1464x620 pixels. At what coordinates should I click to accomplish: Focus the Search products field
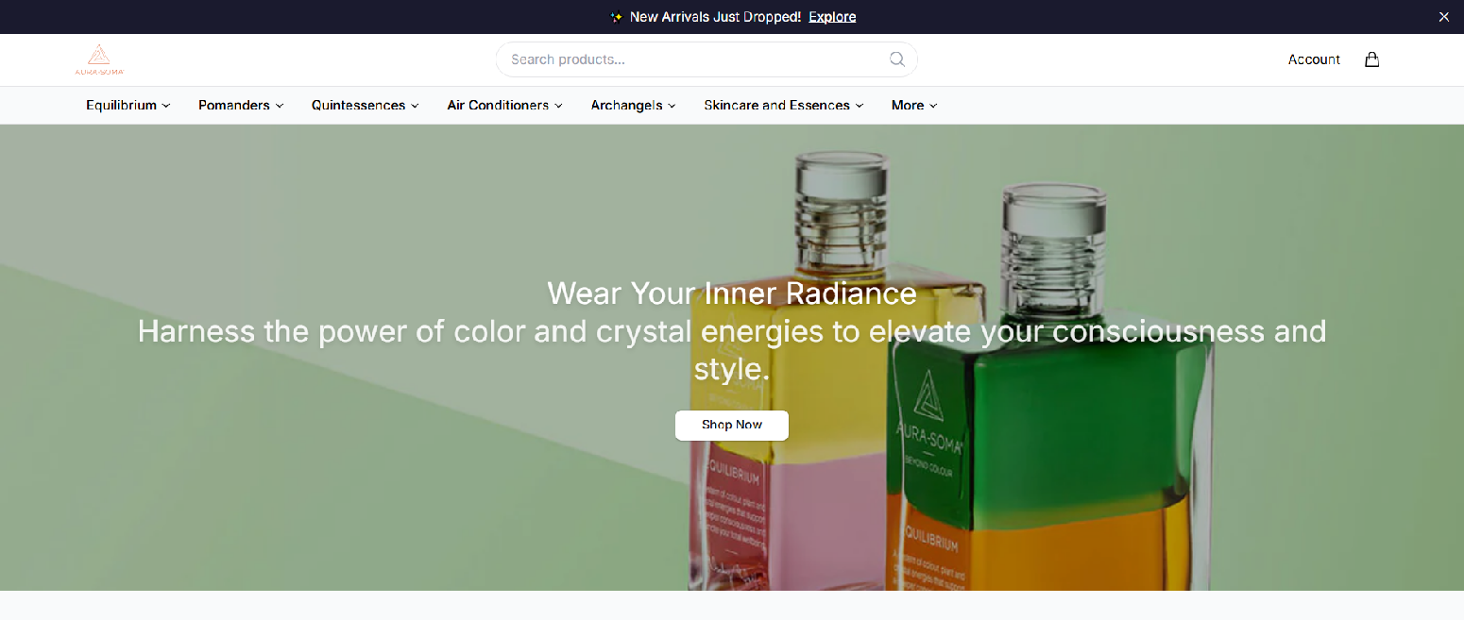706,59
